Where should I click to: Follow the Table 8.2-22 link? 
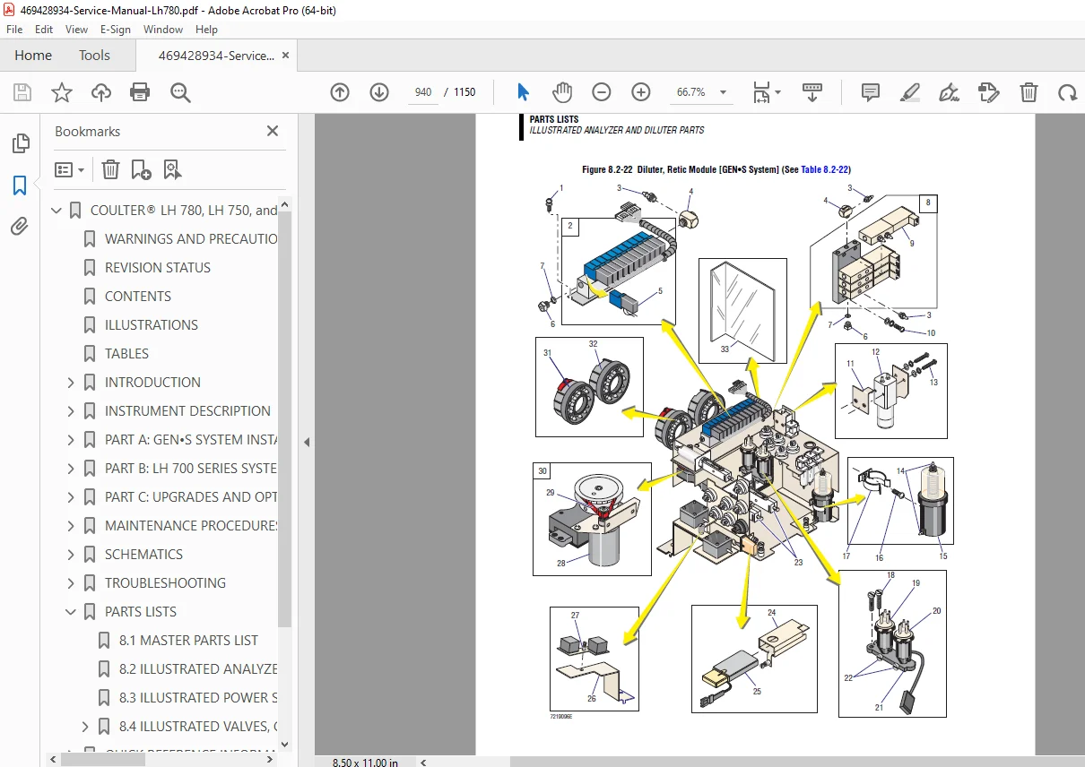point(824,169)
